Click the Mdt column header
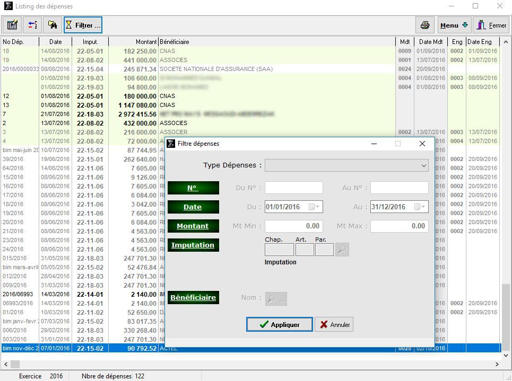Image resolution: width=512 pixels, height=381 pixels. tap(405, 42)
